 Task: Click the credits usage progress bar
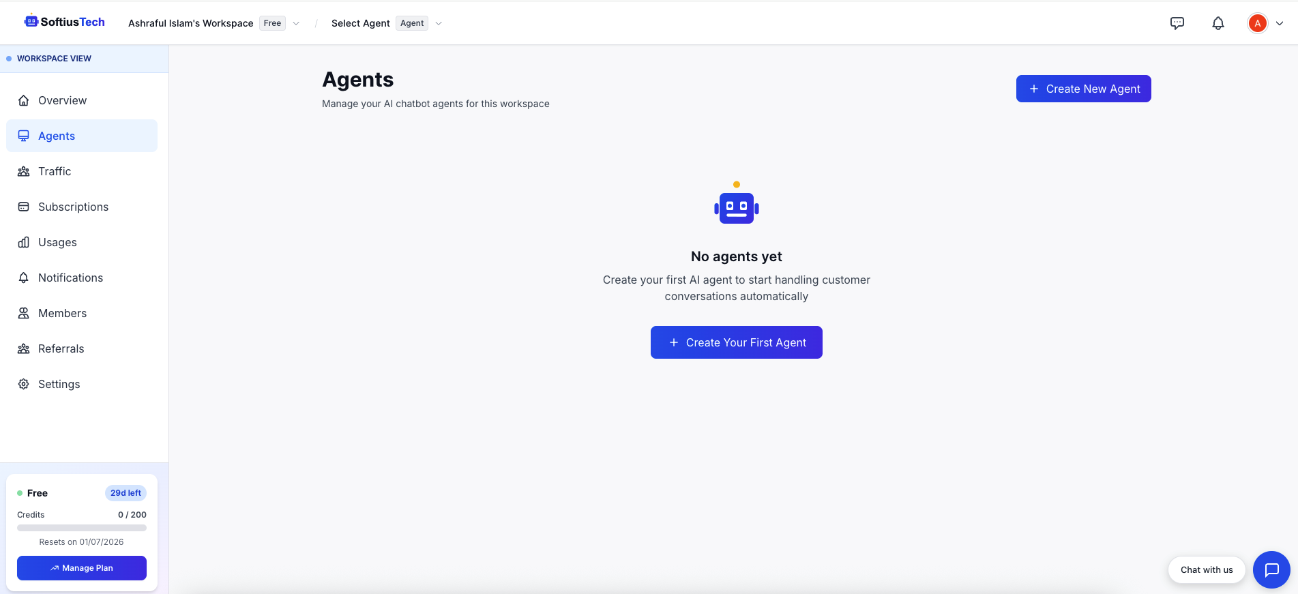click(81, 527)
